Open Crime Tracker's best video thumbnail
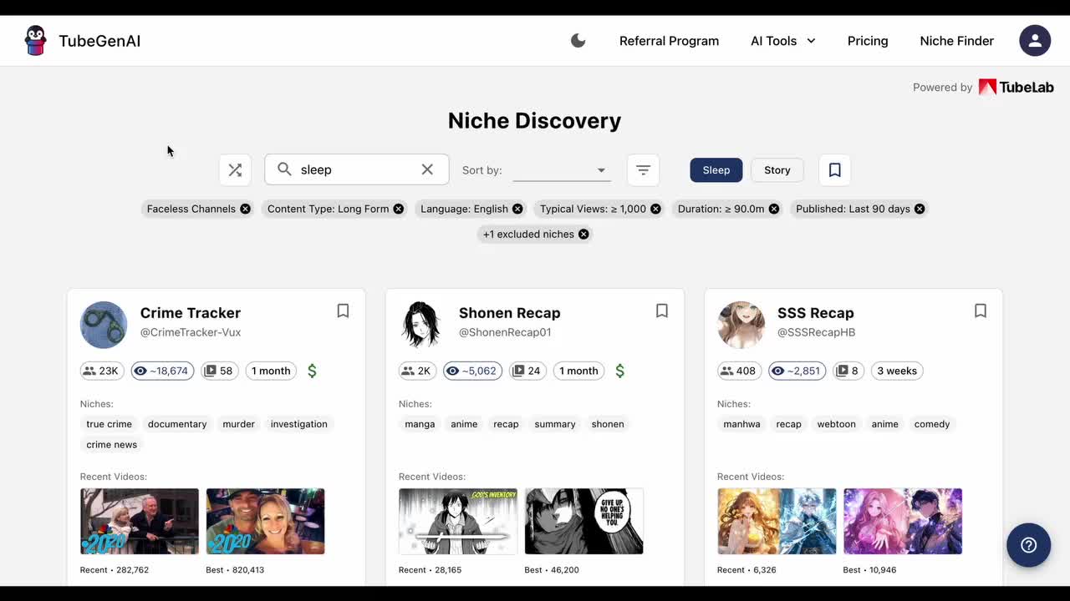 tap(265, 522)
